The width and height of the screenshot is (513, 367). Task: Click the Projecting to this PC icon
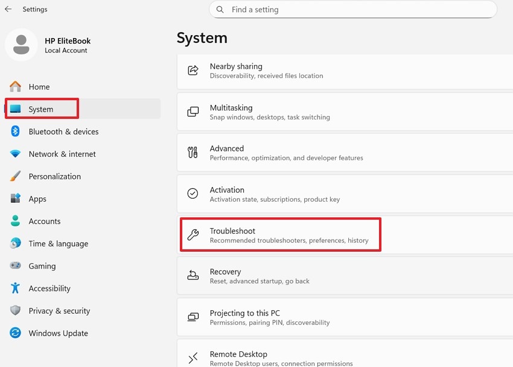coord(193,316)
